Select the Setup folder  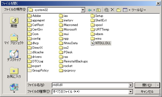point(97,16)
